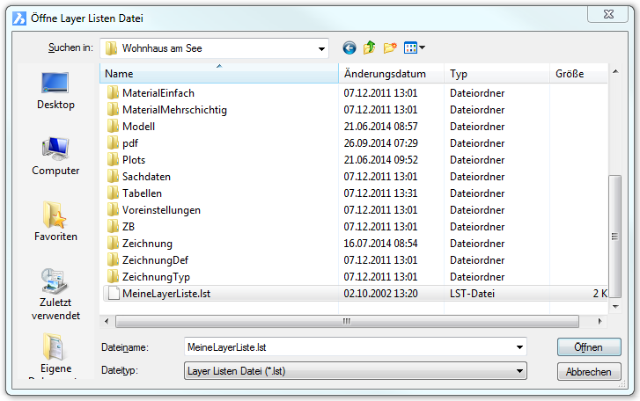Screen dimensions: 640x401
Task: Create a new folder
Action: click(x=390, y=47)
